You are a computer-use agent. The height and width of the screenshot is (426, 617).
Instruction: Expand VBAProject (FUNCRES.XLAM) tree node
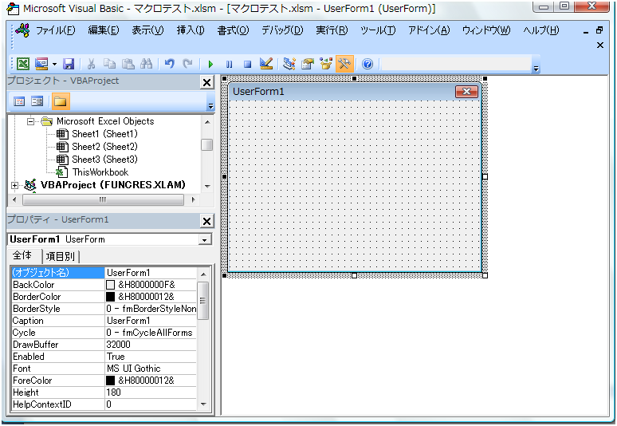[x=14, y=185]
